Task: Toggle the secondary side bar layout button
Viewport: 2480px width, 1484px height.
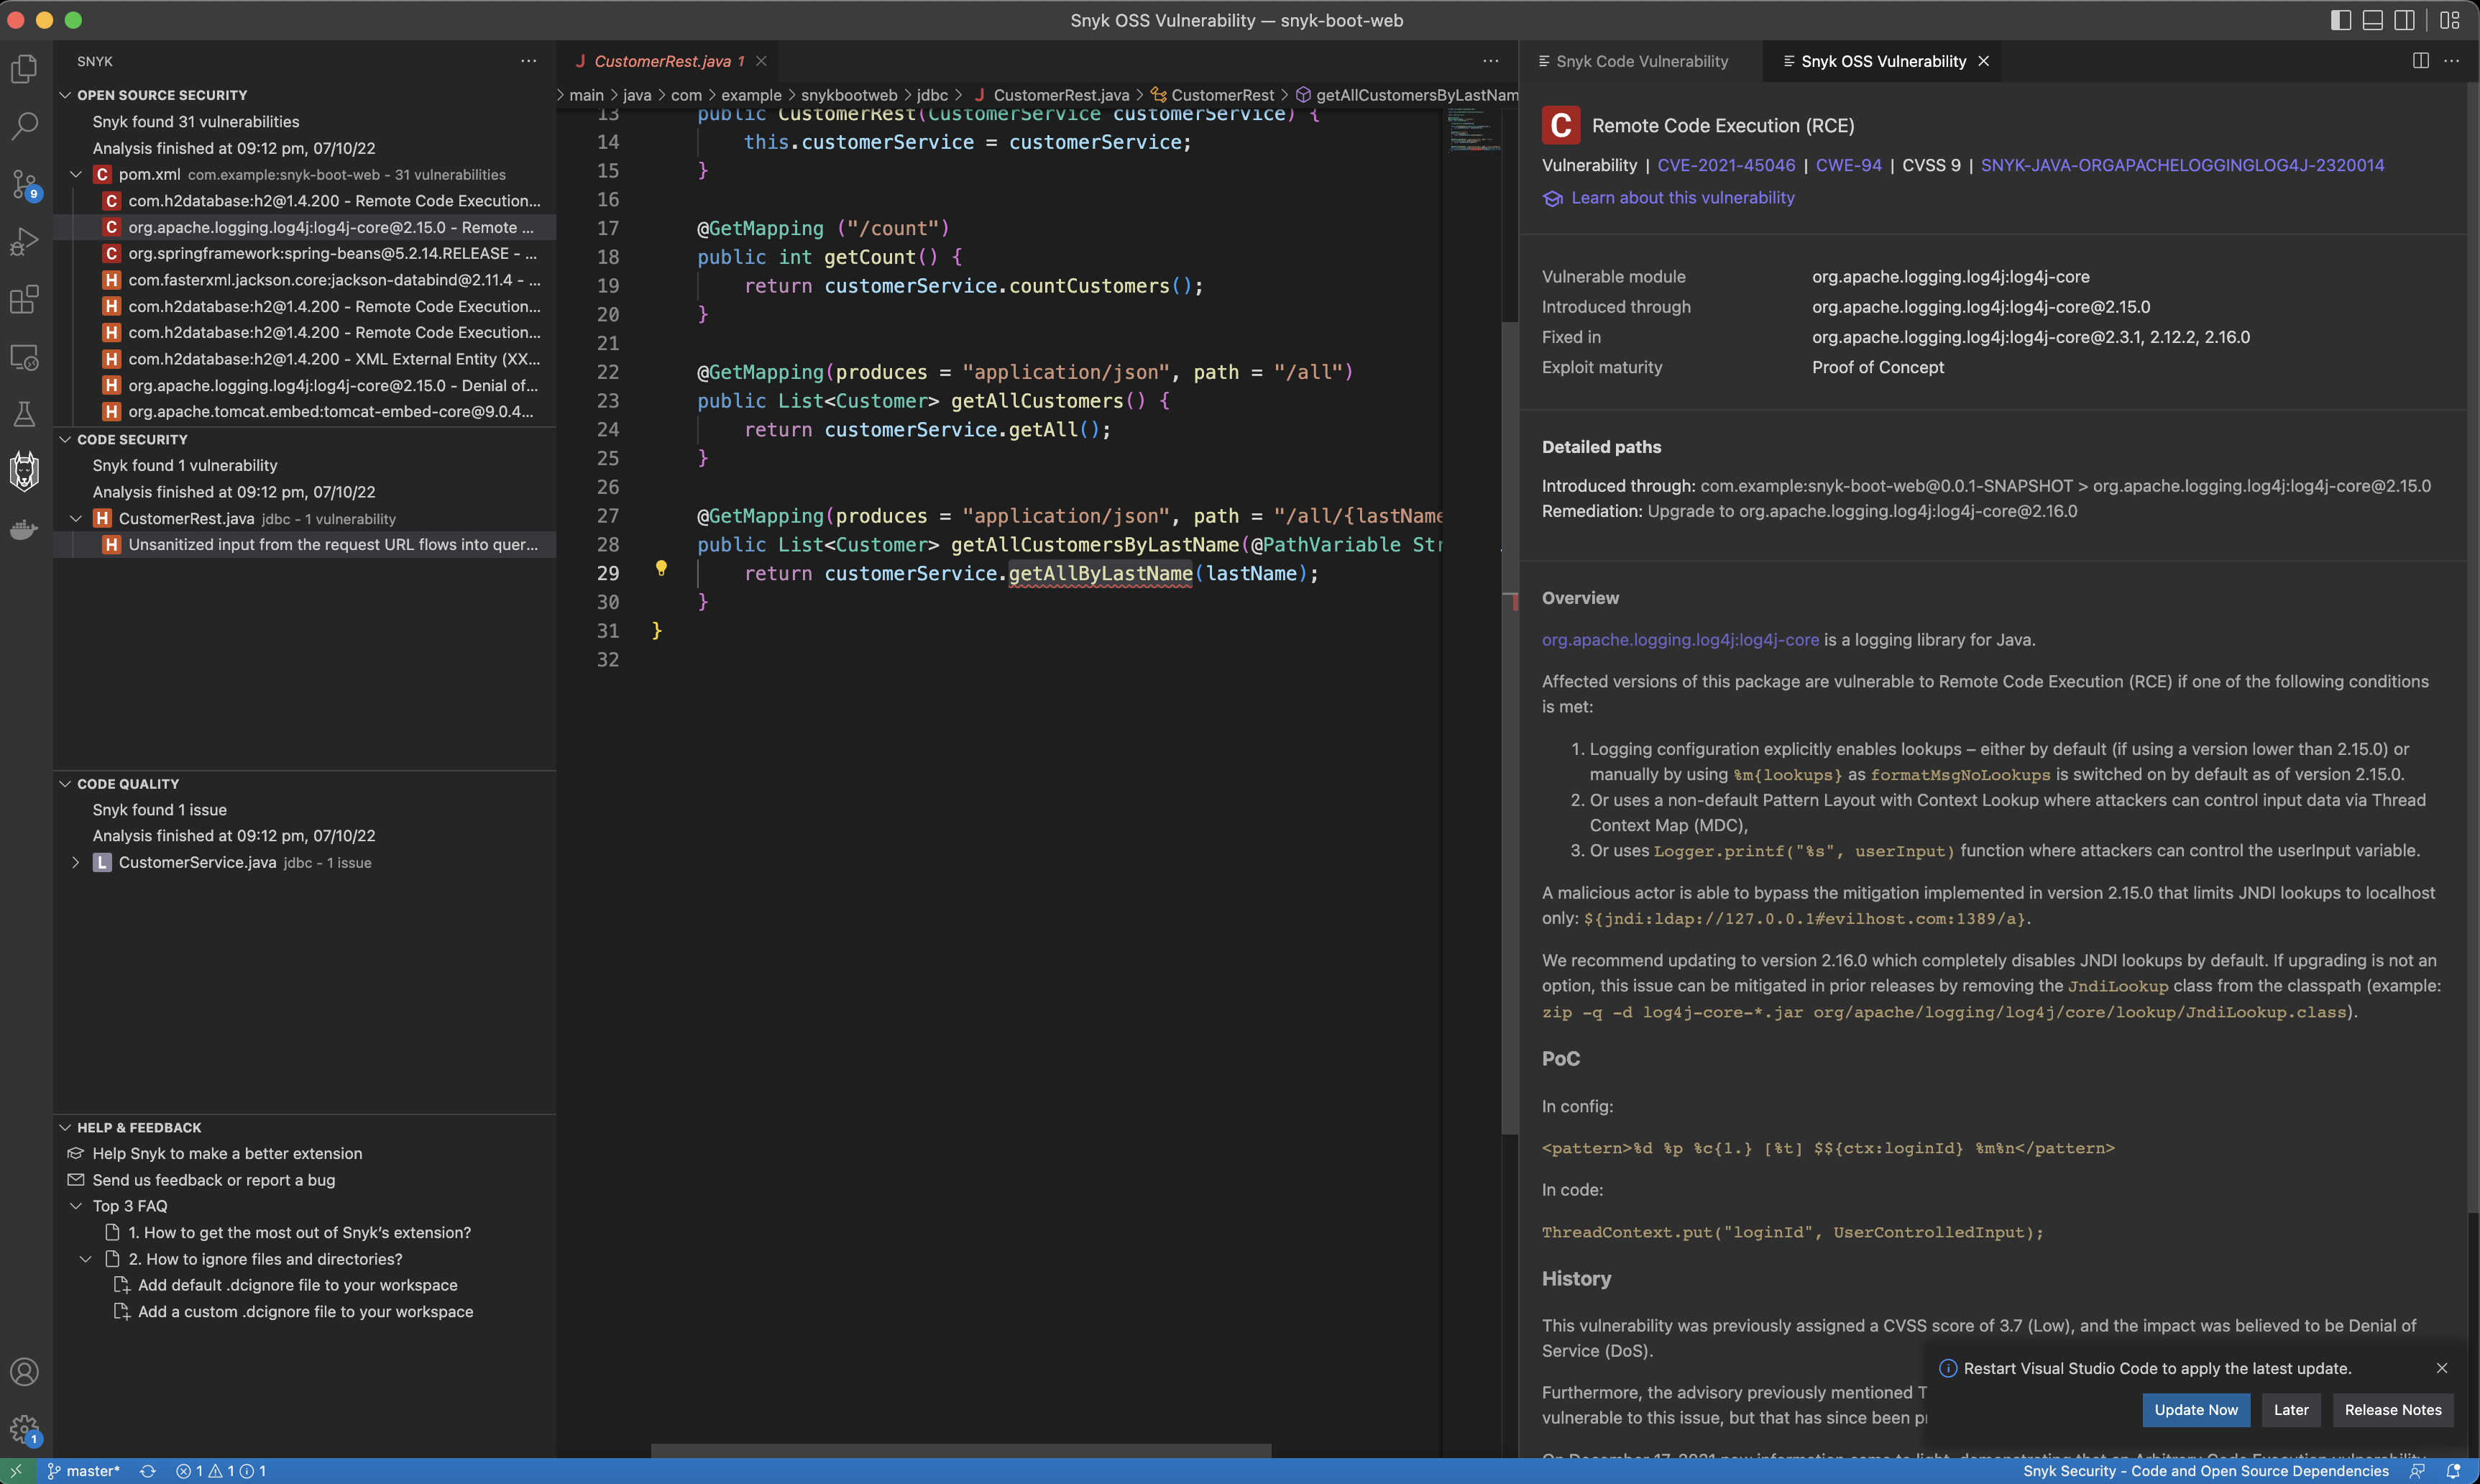Action: (2404, 20)
